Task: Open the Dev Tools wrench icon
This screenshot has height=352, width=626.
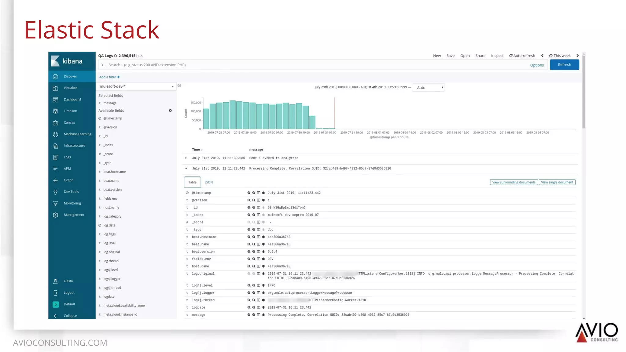Action: [x=55, y=192]
